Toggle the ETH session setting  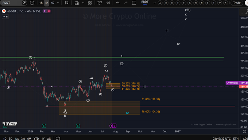(x=236, y=139)
